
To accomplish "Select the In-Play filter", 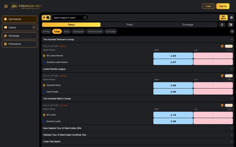I will [46, 31].
